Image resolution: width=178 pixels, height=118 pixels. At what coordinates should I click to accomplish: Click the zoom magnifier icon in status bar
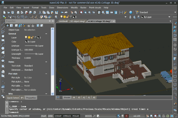tap(151, 116)
